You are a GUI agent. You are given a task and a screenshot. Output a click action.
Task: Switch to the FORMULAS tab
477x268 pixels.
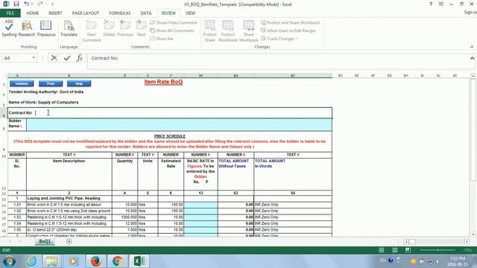(120, 13)
